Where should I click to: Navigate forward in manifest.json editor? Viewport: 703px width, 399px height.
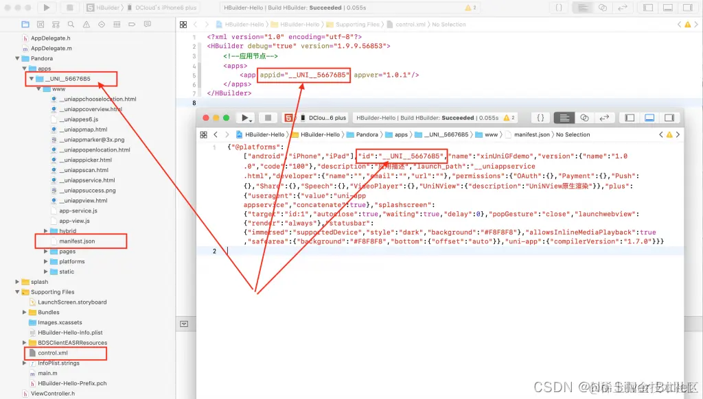[x=227, y=134]
